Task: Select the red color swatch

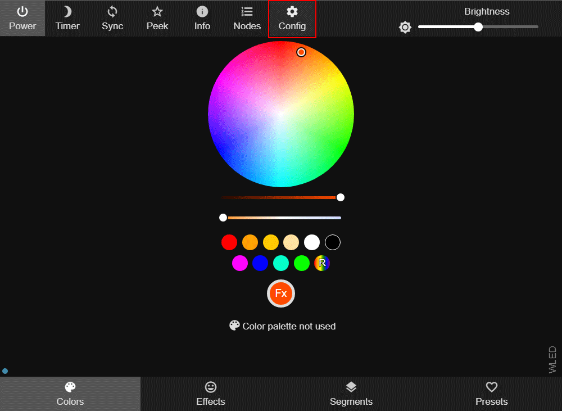Action: click(x=229, y=242)
